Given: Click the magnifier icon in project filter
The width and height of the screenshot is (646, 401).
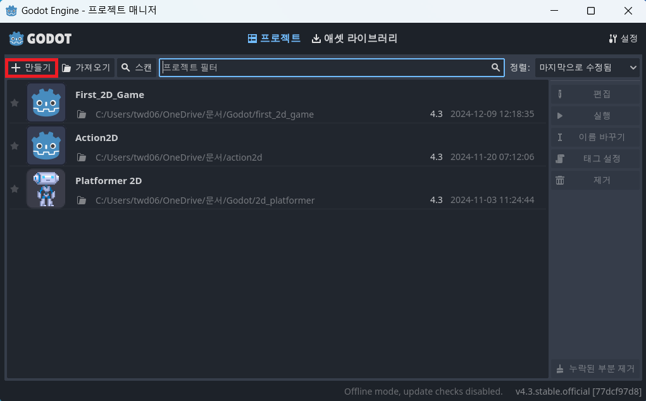Looking at the screenshot, I should click(495, 68).
